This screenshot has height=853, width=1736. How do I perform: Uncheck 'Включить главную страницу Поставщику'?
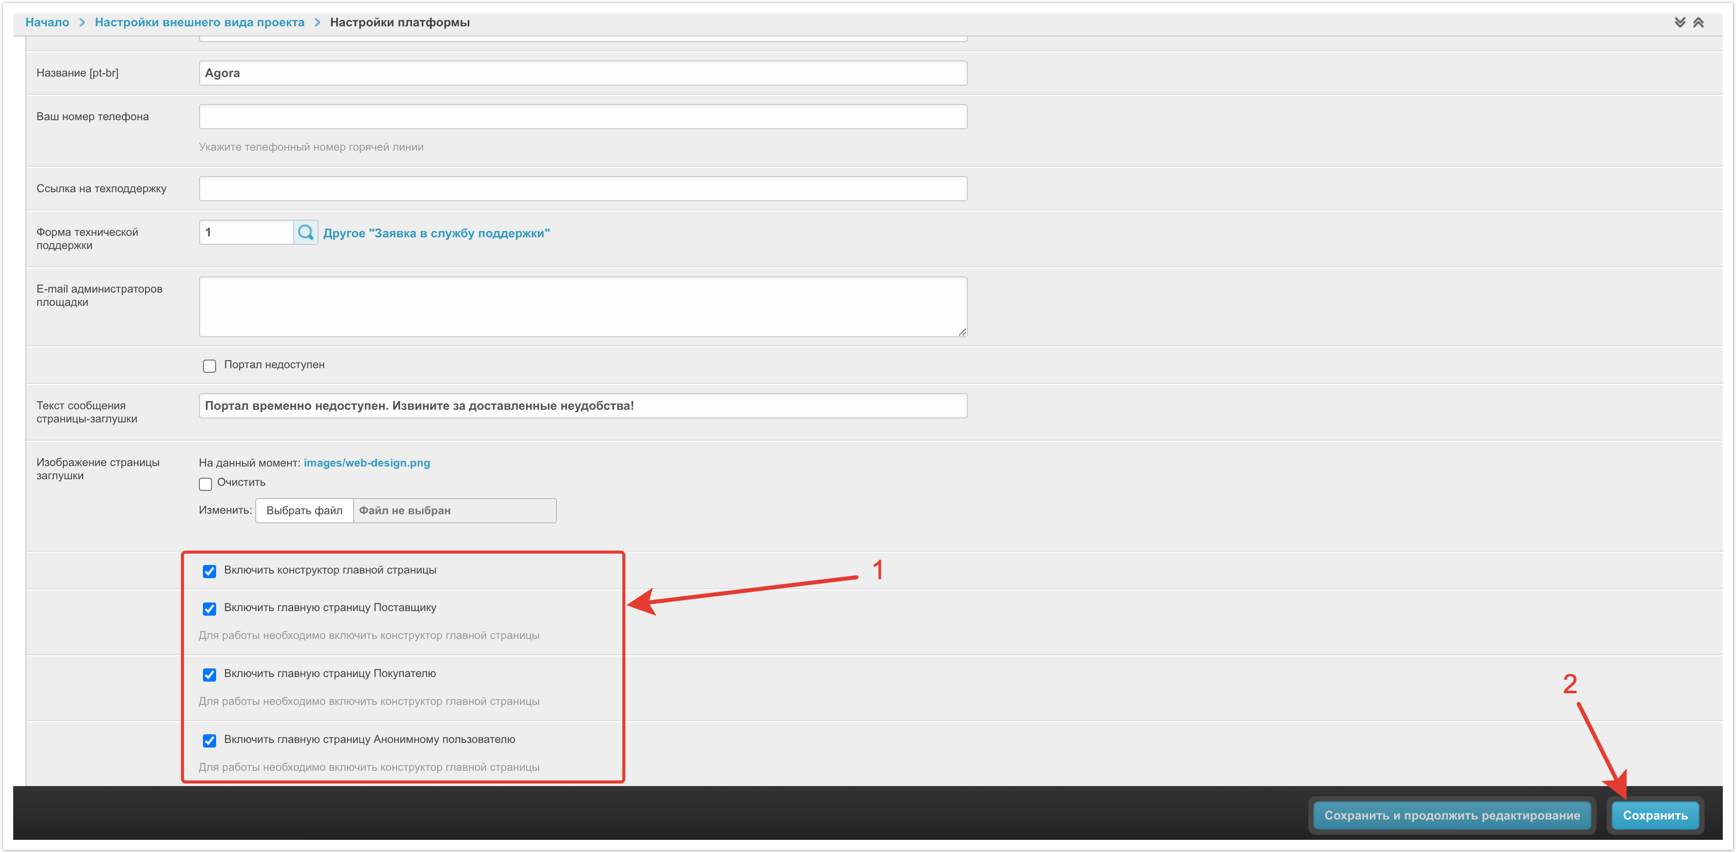pyautogui.click(x=210, y=609)
